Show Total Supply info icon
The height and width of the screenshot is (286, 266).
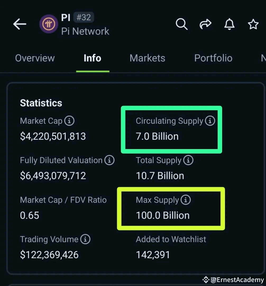188,160
